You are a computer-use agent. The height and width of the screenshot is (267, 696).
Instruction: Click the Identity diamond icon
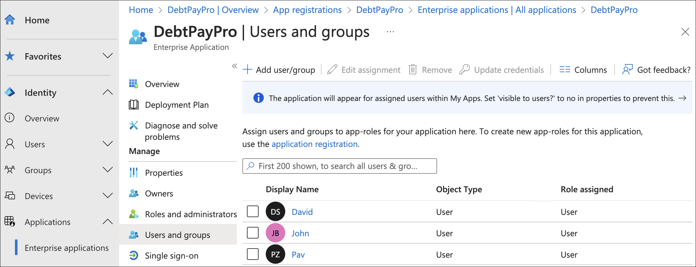click(x=10, y=92)
